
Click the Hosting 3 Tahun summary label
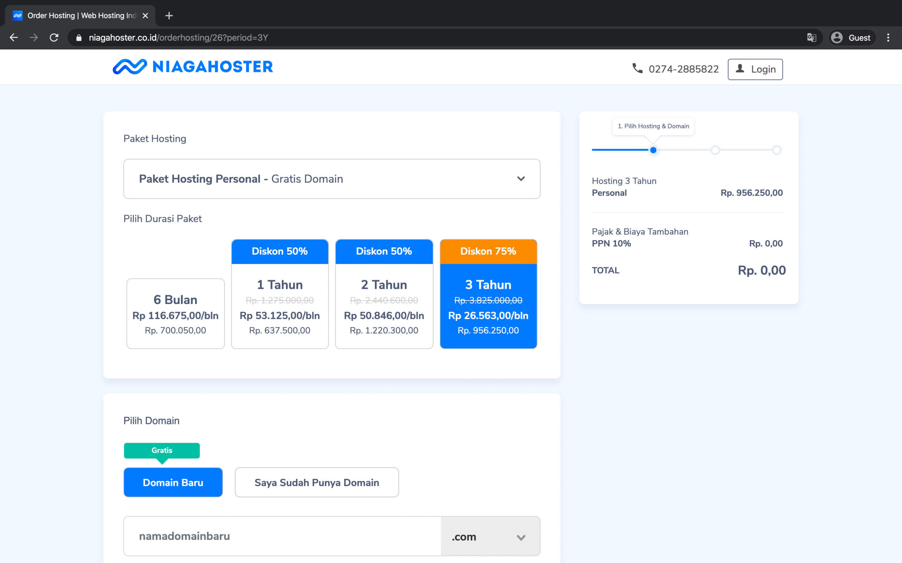(x=624, y=181)
